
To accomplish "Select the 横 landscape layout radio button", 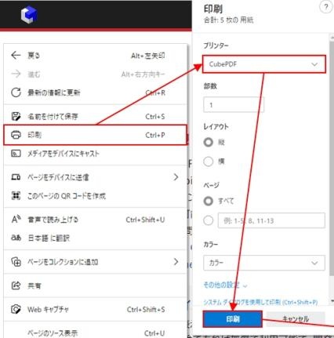I will coord(208,162).
